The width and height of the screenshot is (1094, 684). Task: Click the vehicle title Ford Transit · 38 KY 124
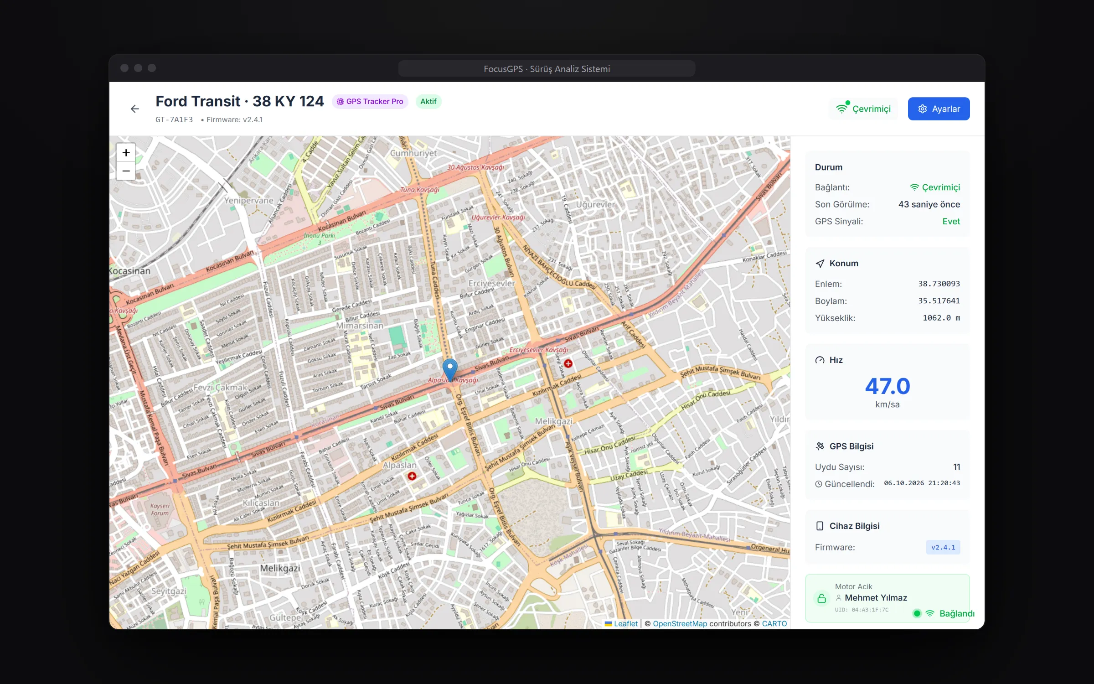click(239, 101)
